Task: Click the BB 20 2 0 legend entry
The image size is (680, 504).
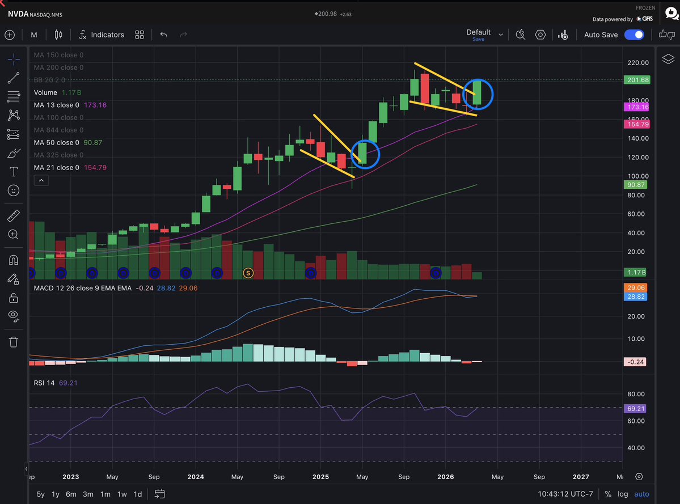Action: [x=49, y=80]
